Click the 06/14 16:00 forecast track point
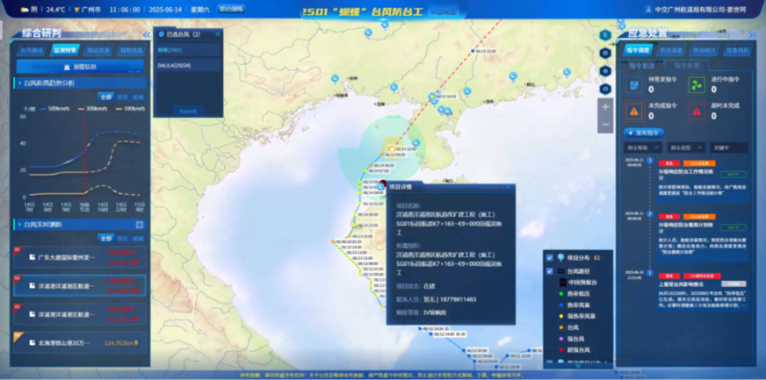The height and width of the screenshot is (380, 766). [432, 97]
